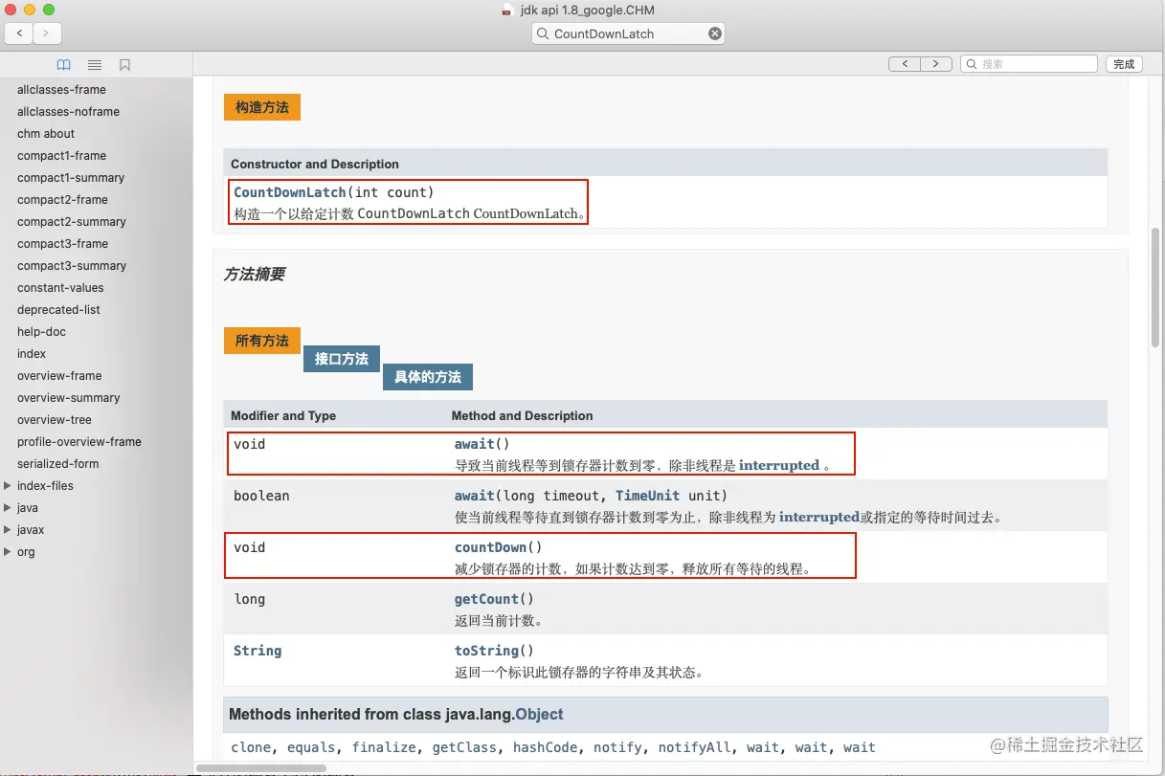Expand the java tree node
Viewport: 1165px width, 776px height.
pos(8,508)
